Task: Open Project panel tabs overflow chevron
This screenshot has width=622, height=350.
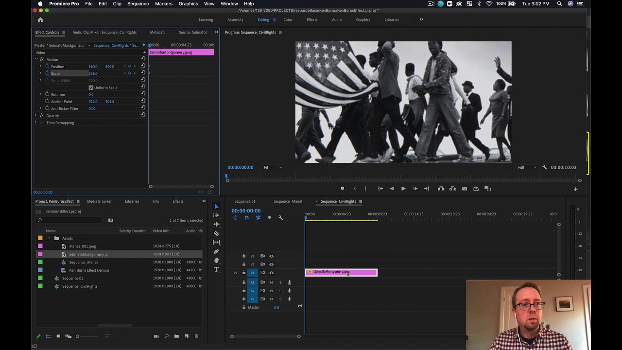Action: point(204,201)
